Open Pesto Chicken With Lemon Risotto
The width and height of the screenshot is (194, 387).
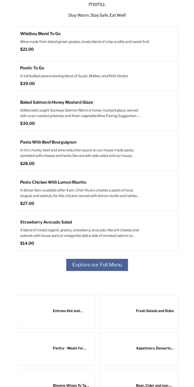click(53, 182)
